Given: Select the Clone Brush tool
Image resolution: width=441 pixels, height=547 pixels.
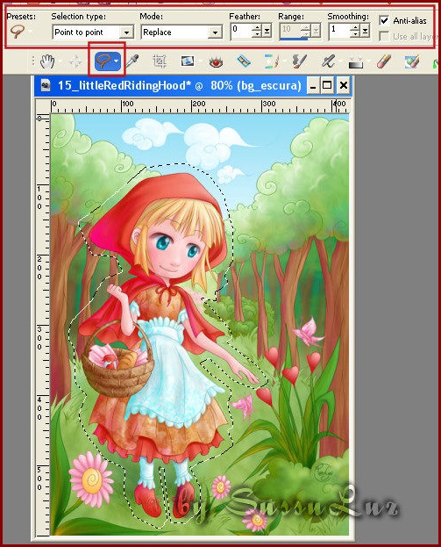Looking at the screenshot, I should pyautogui.click(x=272, y=61).
